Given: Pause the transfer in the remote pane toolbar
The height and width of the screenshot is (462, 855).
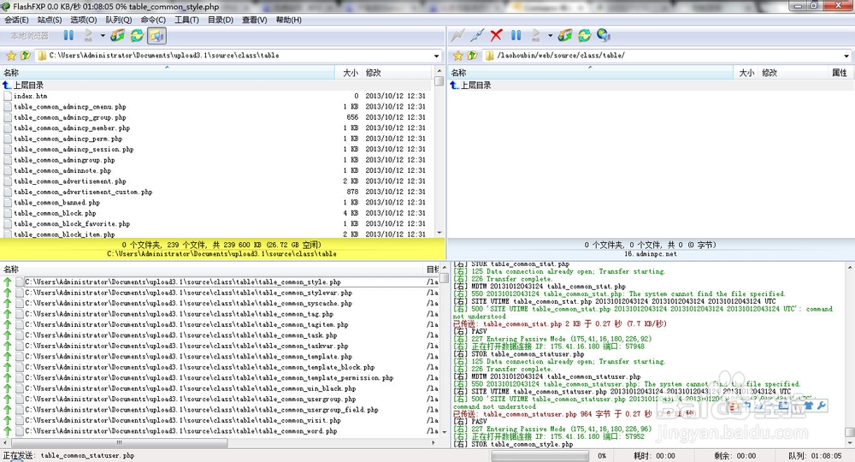Looking at the screenshot, I should click(516, 35).
